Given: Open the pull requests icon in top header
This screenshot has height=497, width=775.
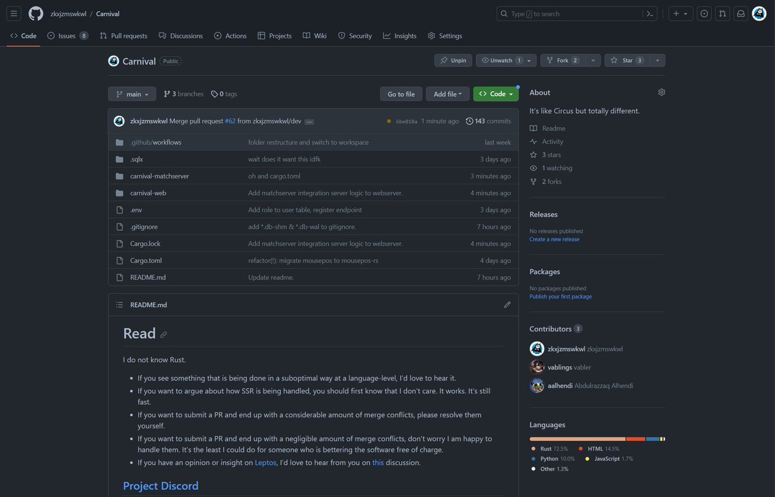Looking at the screenshot, I should (723, 14).
